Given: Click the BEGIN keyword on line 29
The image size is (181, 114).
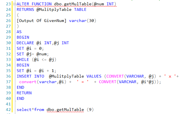Looking at the screenshot, I should 23,37.
